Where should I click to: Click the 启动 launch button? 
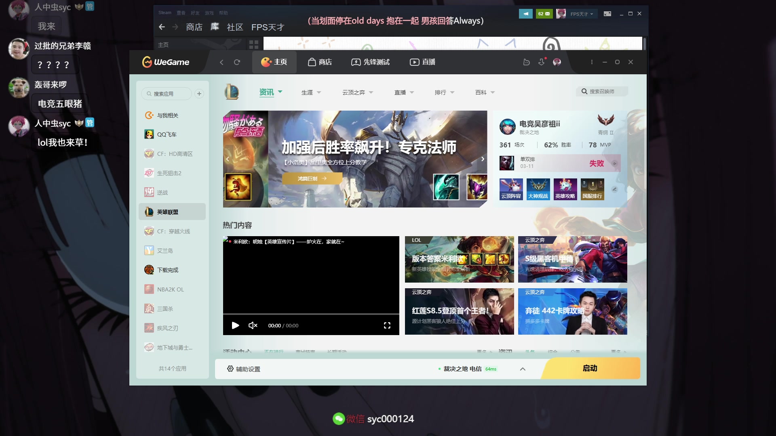590,368
